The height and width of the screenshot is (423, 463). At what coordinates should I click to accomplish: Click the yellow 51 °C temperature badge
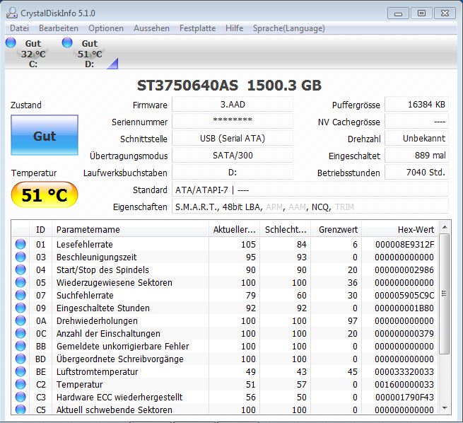click(45, 195)
